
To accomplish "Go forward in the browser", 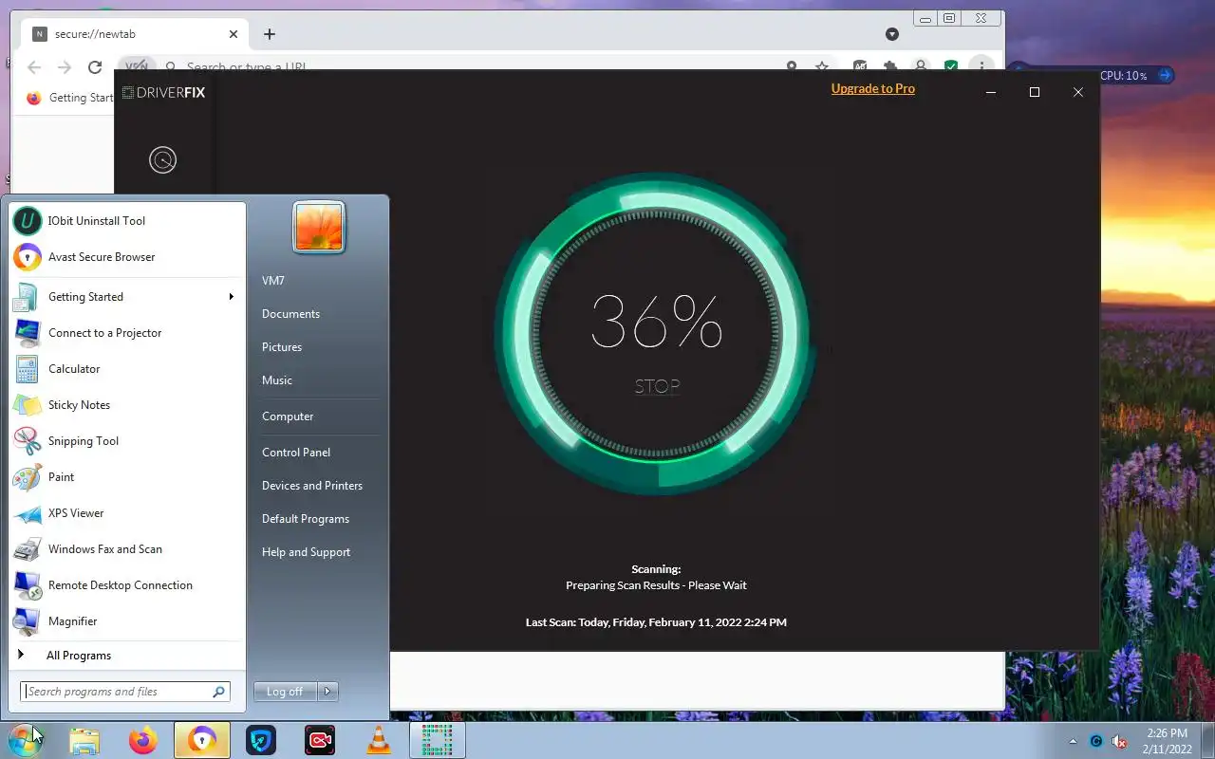I will point(65,67).
